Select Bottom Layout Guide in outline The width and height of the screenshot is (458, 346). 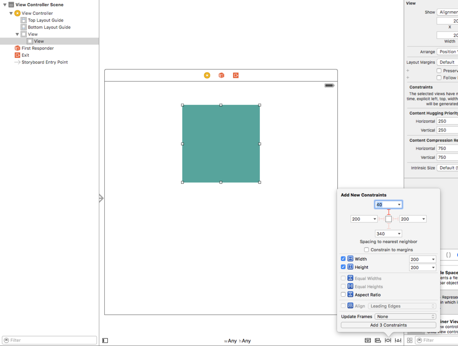[49, 27]
